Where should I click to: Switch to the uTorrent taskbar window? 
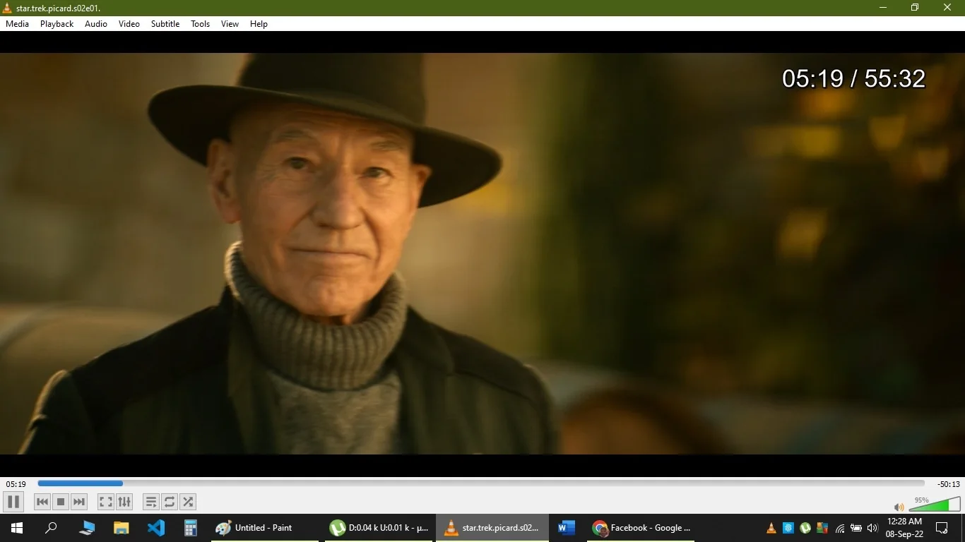[379, 528]
